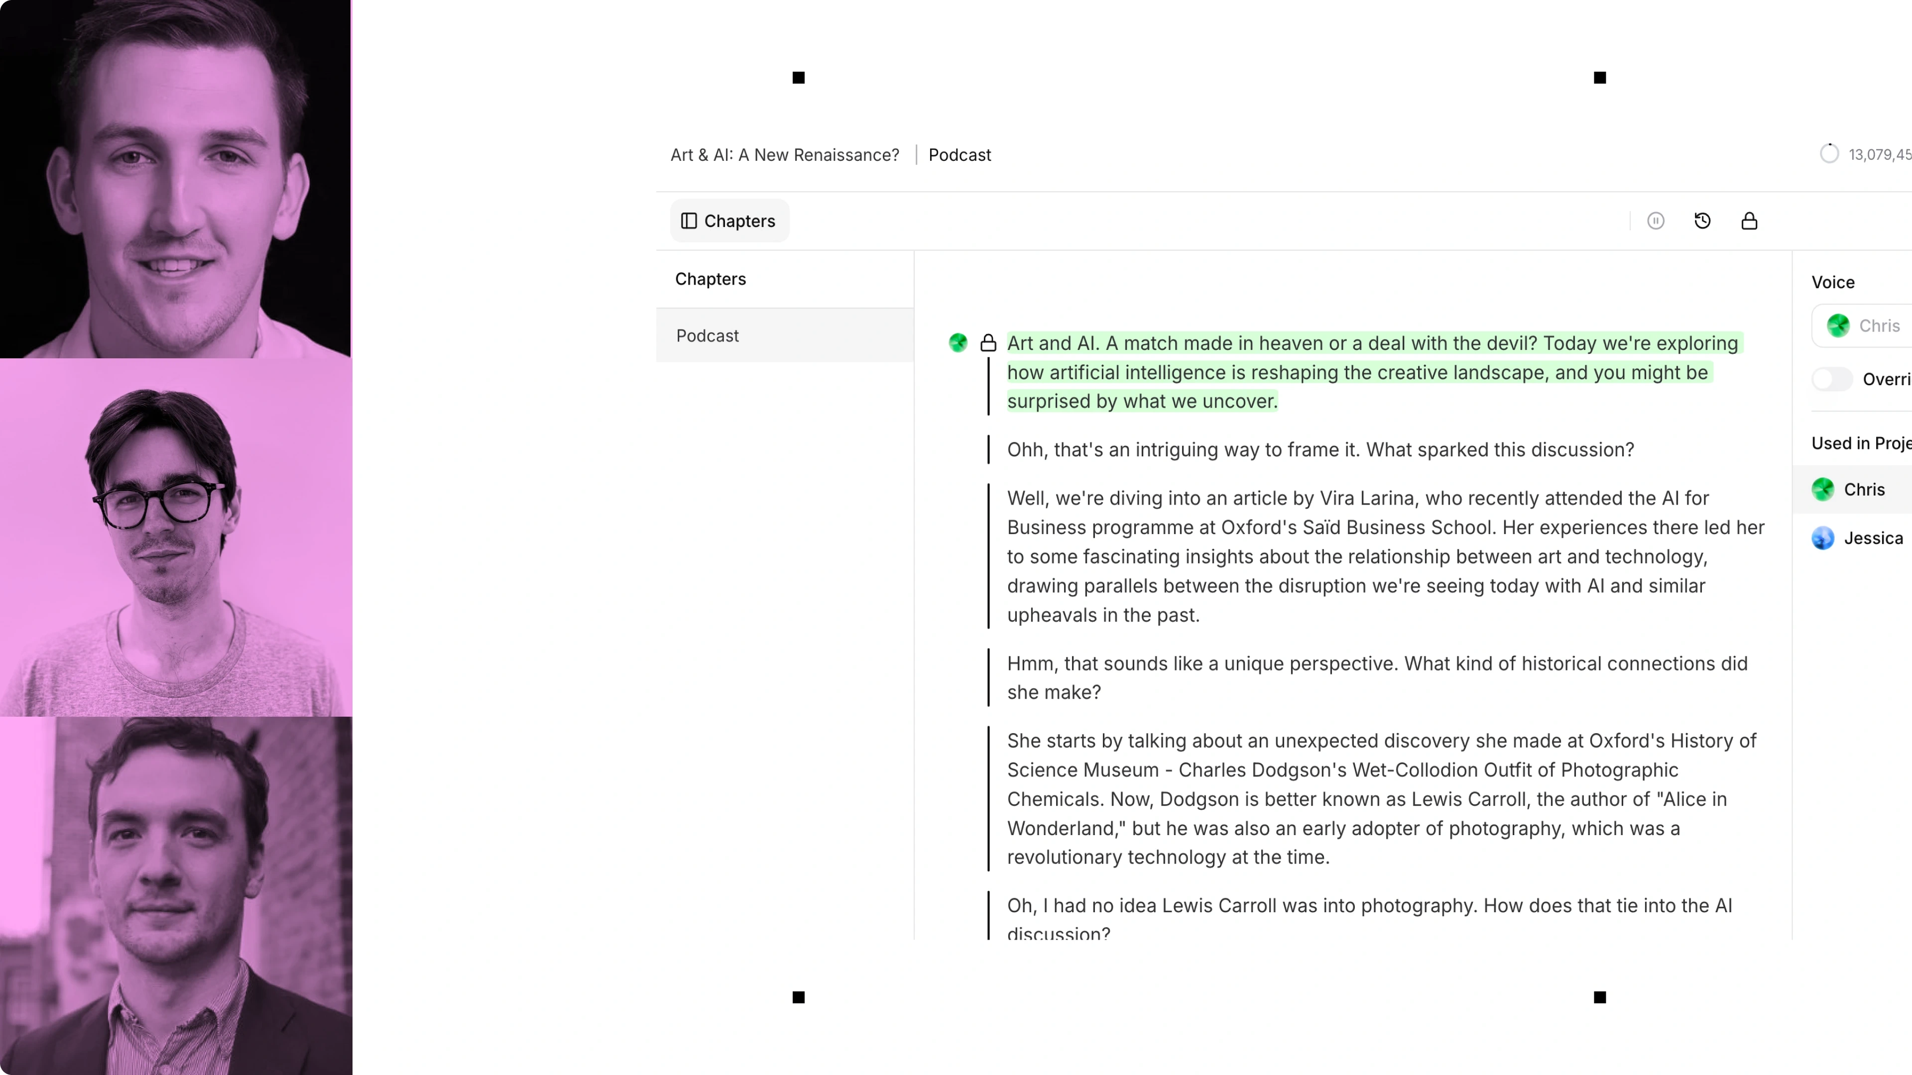This screenshot has width=1912, height=1075.
Task: Click paragraph 'Hmm, that sounds like a unique perspective'
Action: 1377,677
